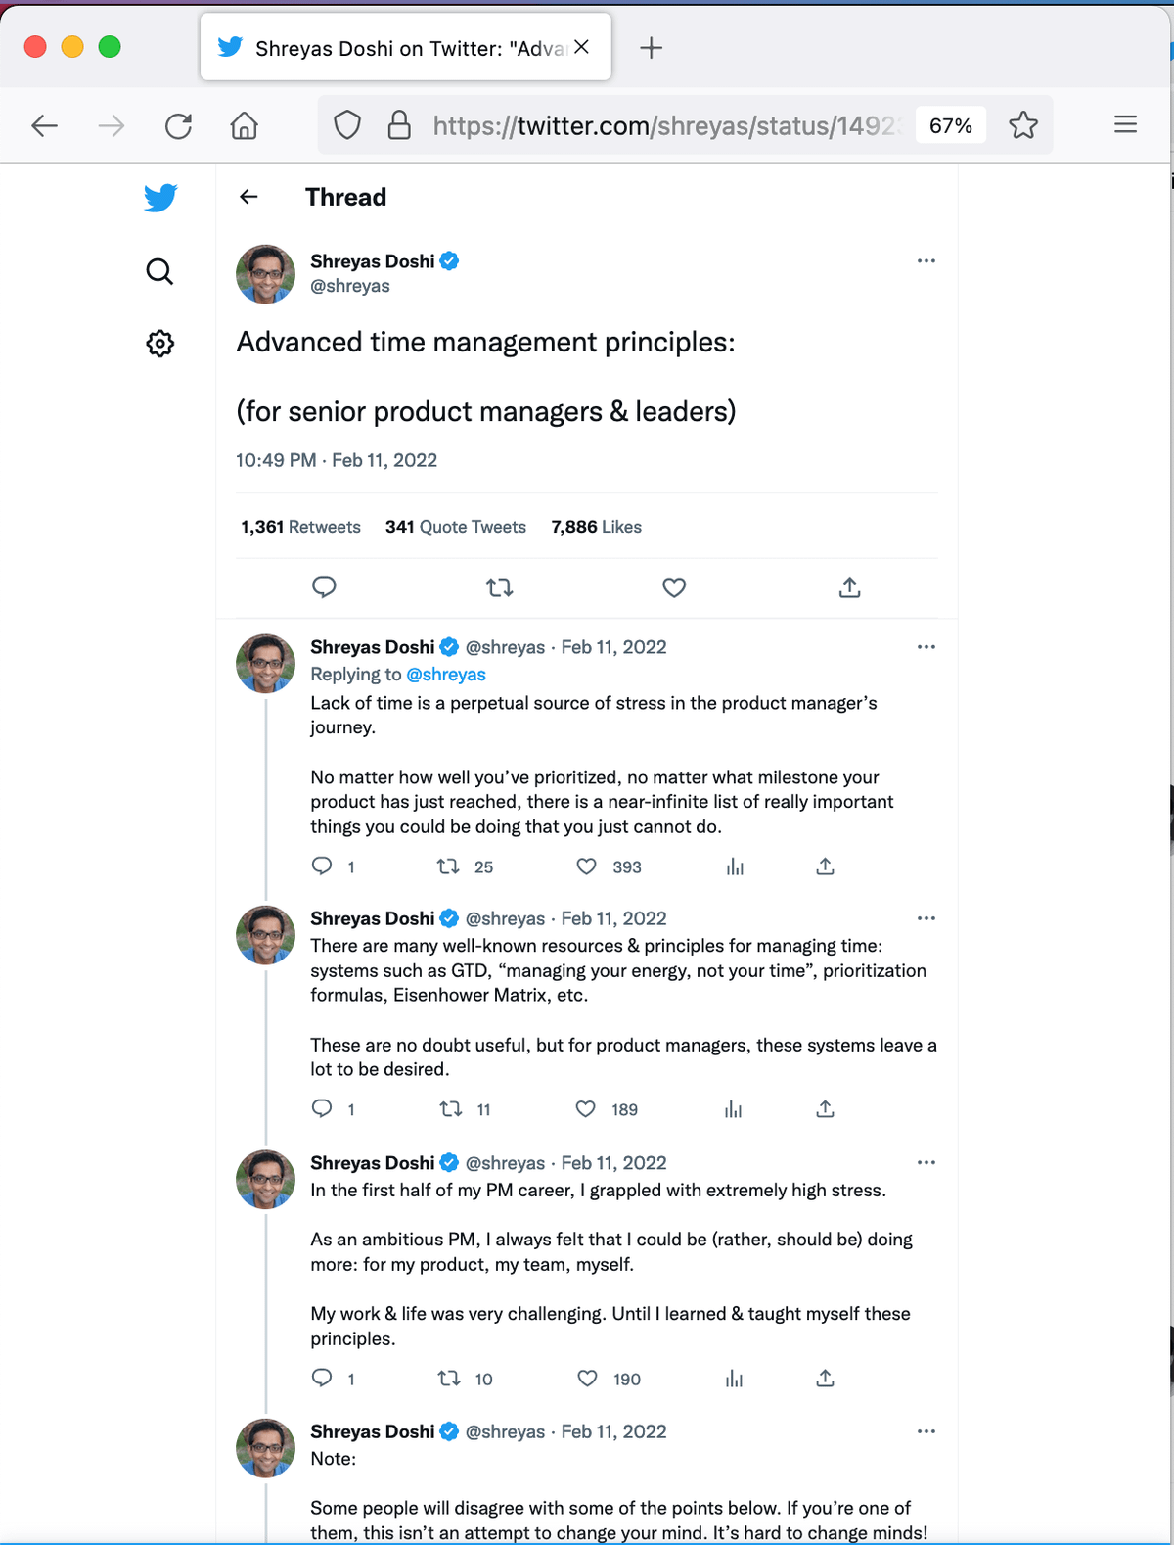The width and height of the screenshot is (1174, 1545).
Task: Open Firefox hamburger application menu
Action: (x=1125, y=124)
